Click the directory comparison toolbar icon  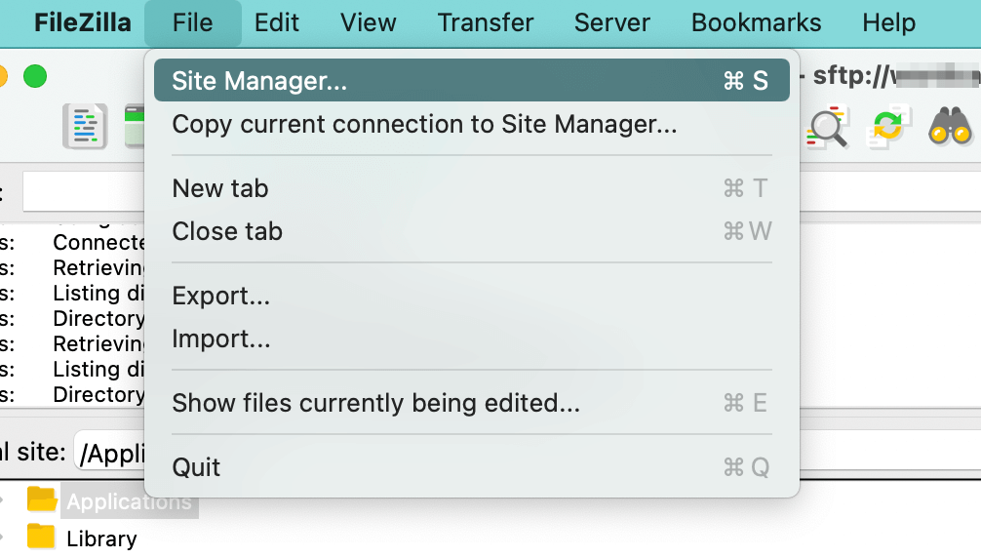click(829, 127)
